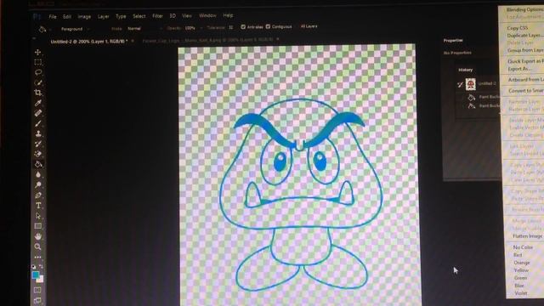Viewport: 544px width, 306px height.
Task: Select the Brush tool
Action: tap(37, 123)
